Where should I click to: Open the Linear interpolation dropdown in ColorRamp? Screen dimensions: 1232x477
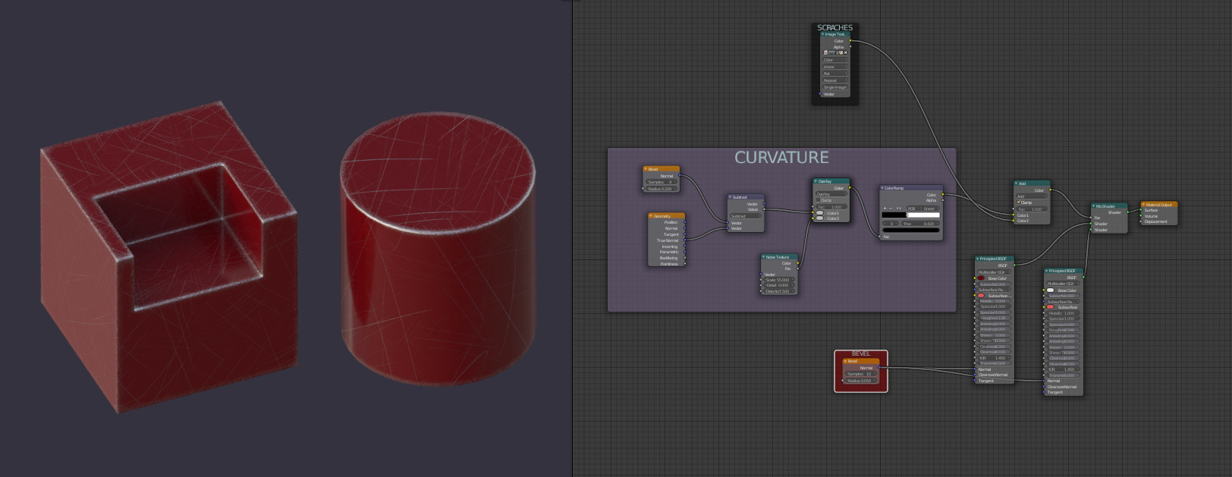931,208
